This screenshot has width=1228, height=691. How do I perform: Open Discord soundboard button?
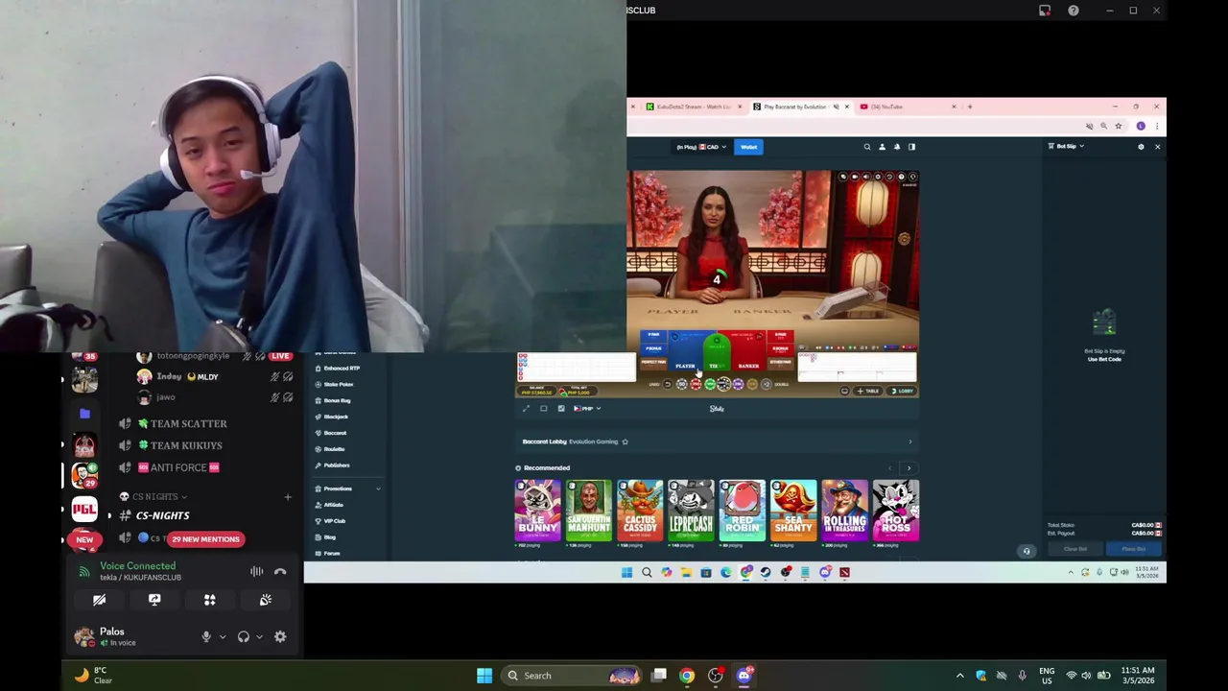click(266, 600)
